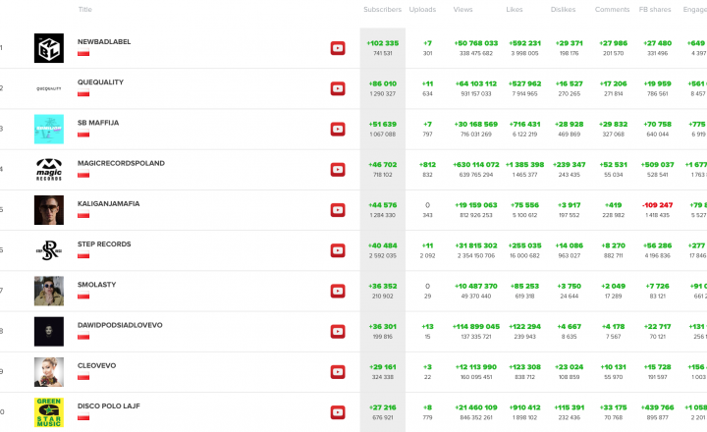The image size is (707, 432).
Task: Click Poland flag under QUEQUALITY
Action: point(83,94)
